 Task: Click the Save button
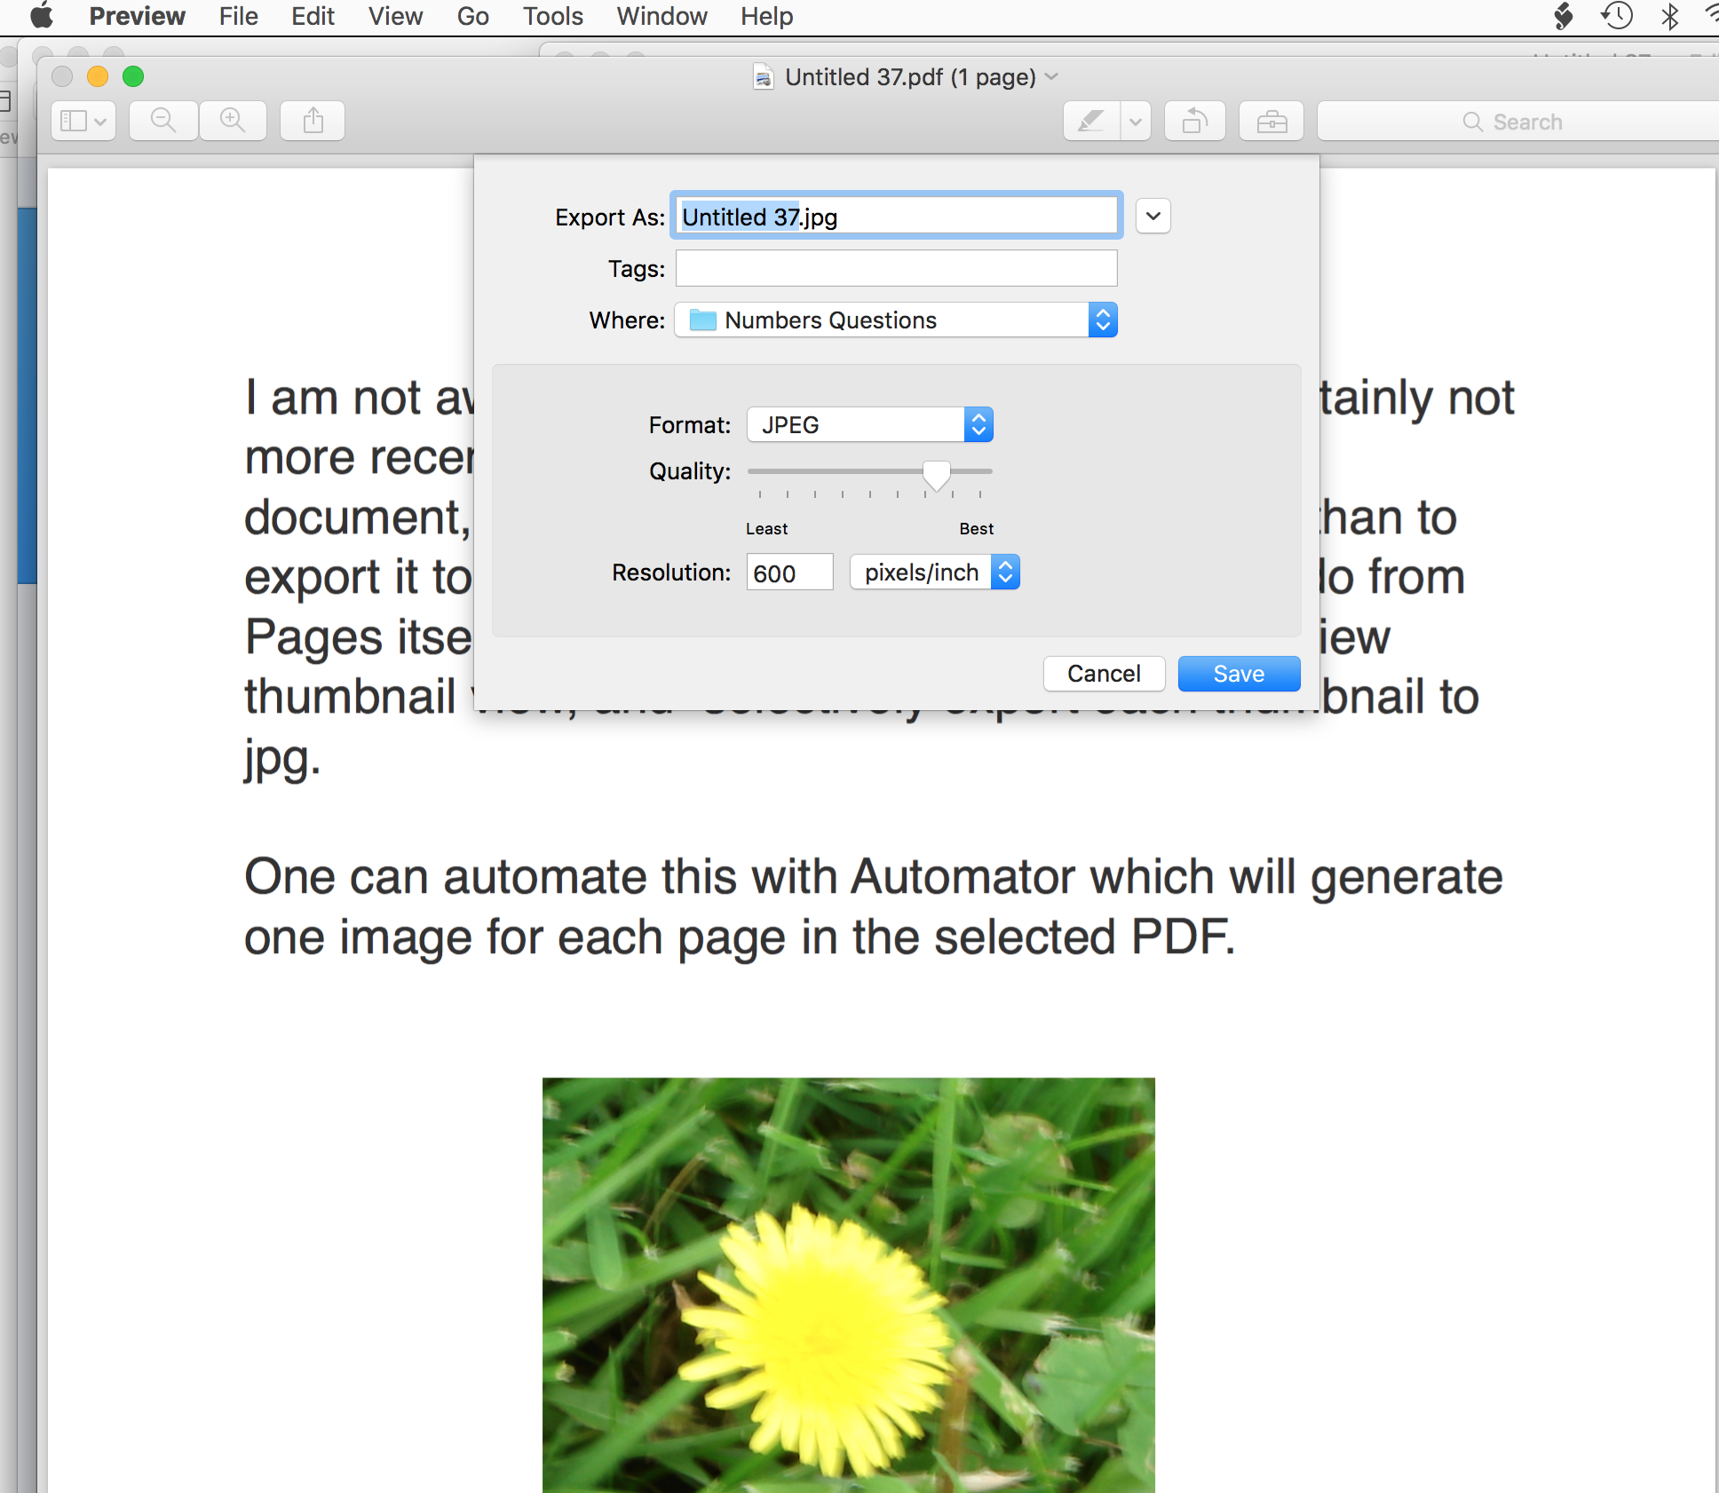[x=1239, y=674]
